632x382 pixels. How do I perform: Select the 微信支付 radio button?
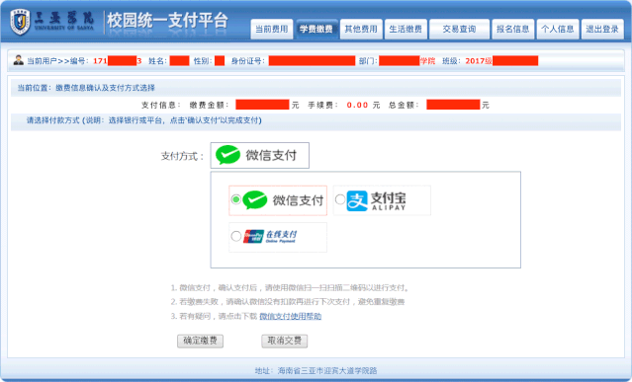(x=235, y=199)
